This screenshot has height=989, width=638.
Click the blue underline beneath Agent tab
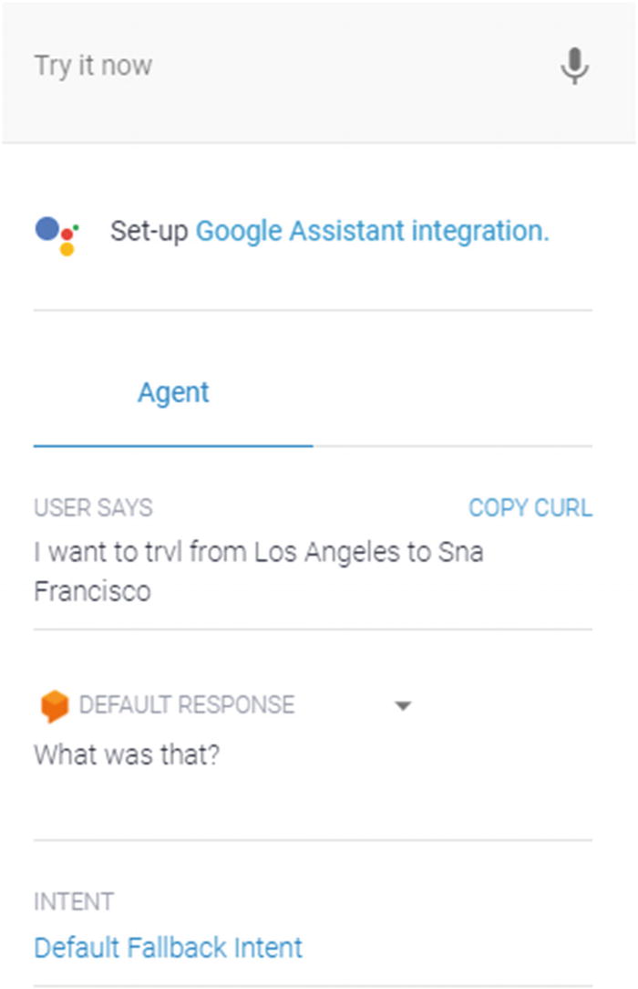coord(173,445)
